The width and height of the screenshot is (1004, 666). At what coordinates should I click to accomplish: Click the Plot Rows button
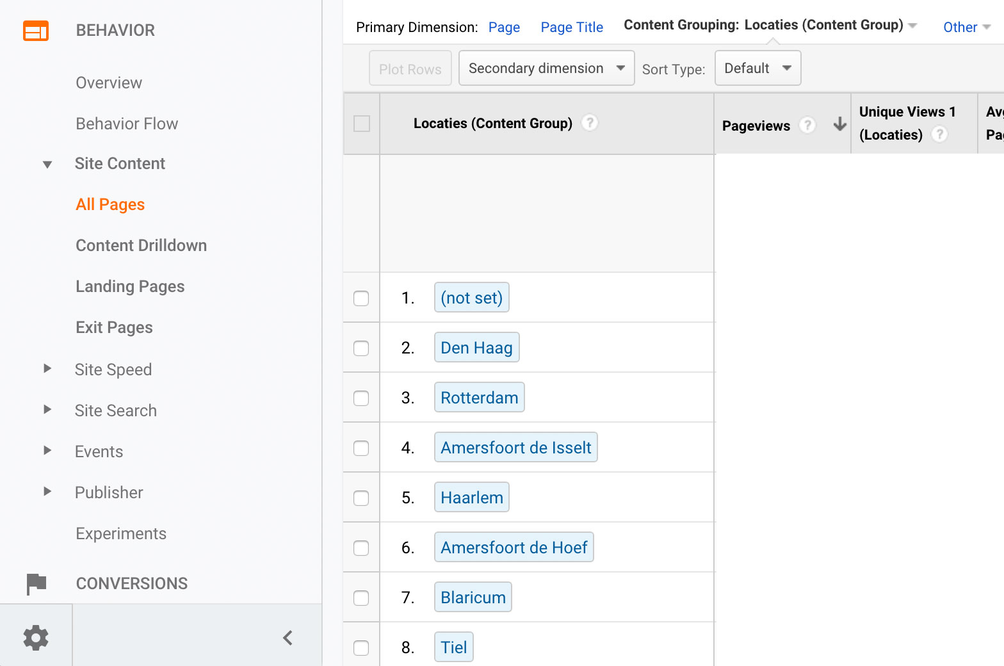tap(410, 69)
